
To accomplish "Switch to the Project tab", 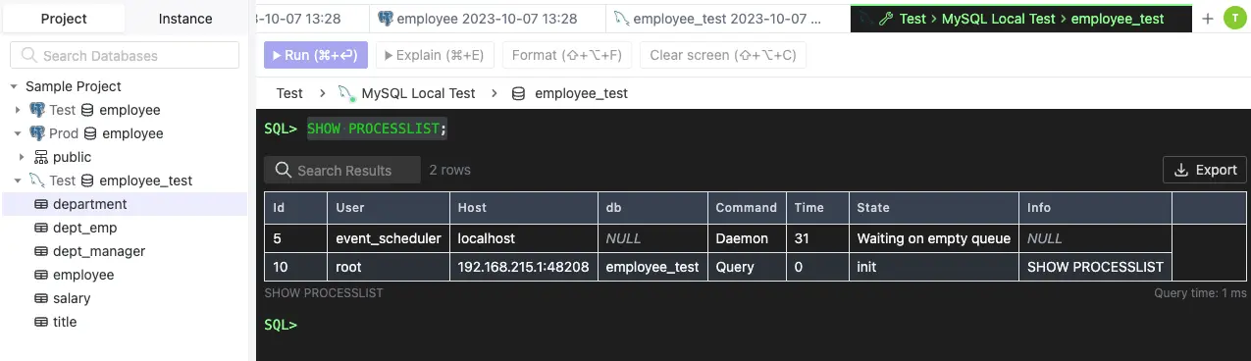I will (65, 19).
